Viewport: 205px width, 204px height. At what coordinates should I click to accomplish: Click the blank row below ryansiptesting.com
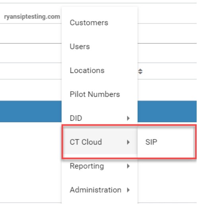(31, 33)
